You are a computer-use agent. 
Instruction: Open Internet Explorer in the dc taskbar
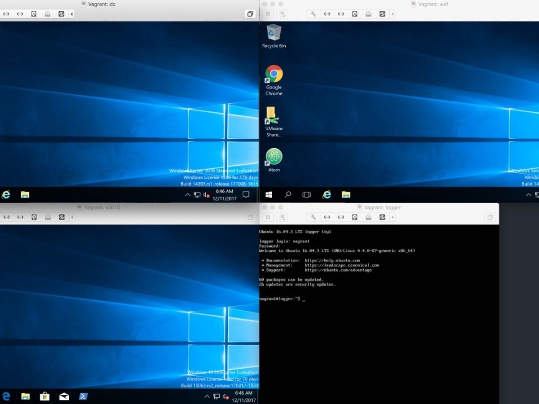(6, 194)
